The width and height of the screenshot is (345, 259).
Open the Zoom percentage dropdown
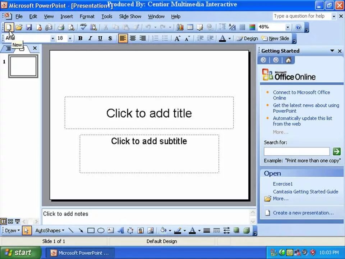coord(287,27)
